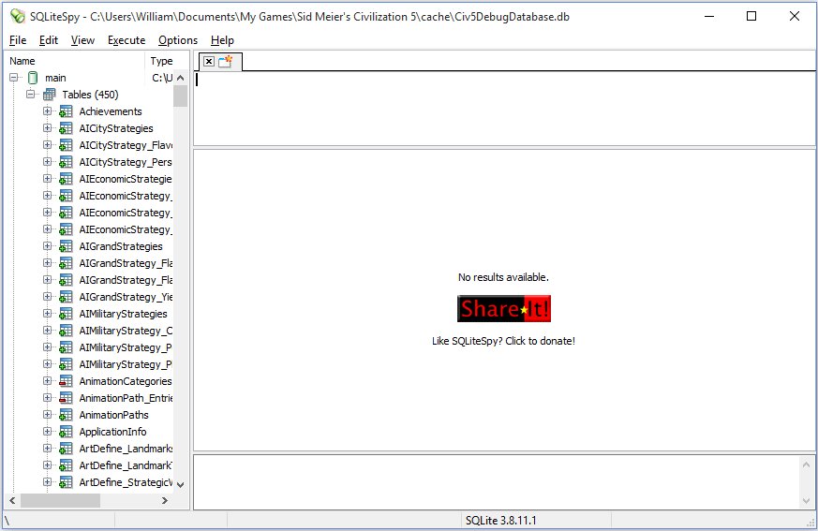Expand the AIGrandStrategies table node
The height and width of the screenshot is (531, 818).
tap(48, 245)
